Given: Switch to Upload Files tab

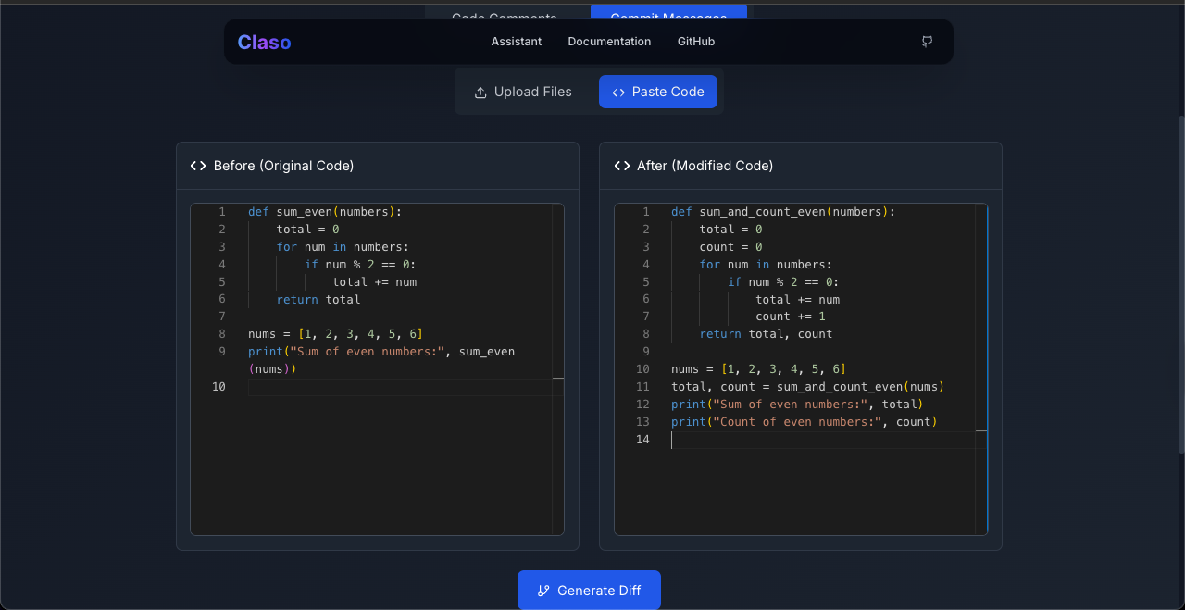Looking at the screenshot, I should tap(523, 92).
